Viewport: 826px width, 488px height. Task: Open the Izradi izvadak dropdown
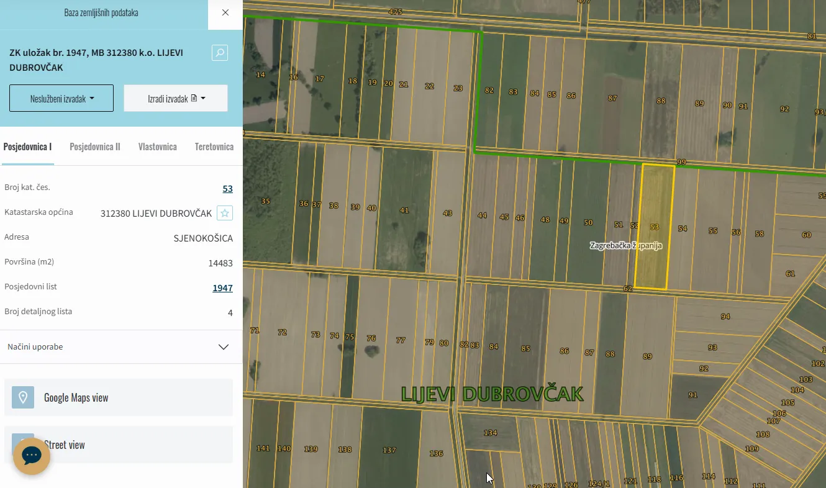tap(176, 98)
